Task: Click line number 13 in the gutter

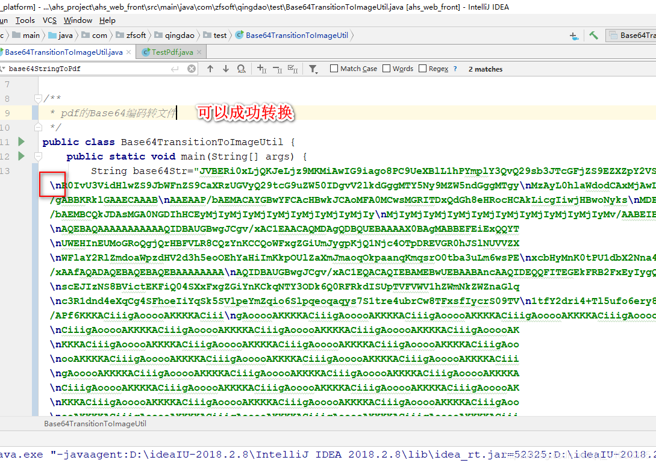Action: (5, 170)
